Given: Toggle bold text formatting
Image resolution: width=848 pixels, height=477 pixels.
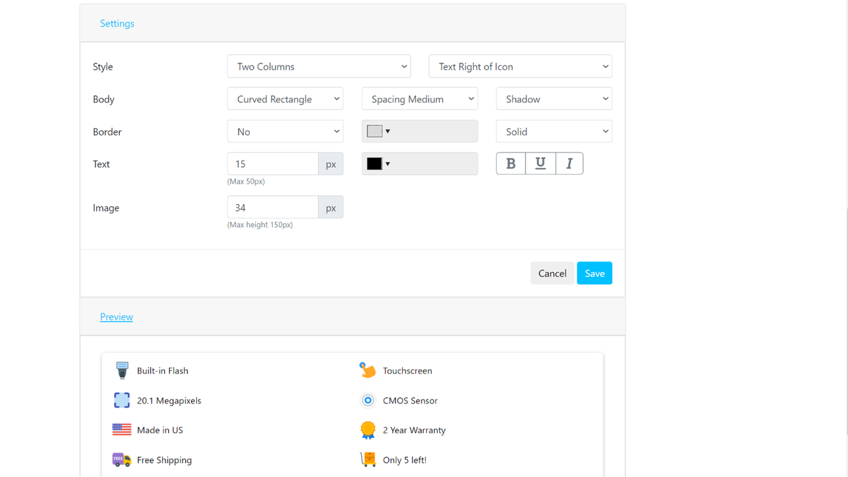Looking at the screenshot, I should click(x=510, y=163).
